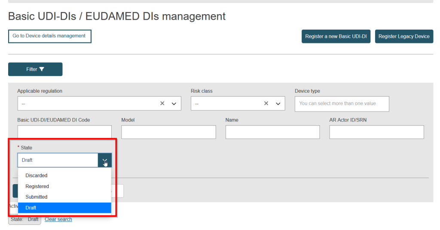
Task: Register a new Basic UDI-DI
Action: (336, 36)
